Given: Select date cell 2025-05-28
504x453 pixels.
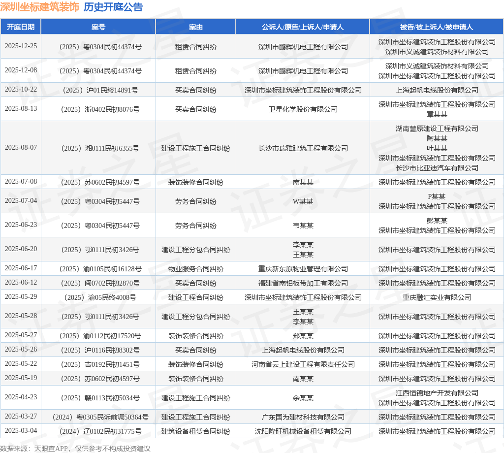Looking at the screenshot, I should click(21, 316).
